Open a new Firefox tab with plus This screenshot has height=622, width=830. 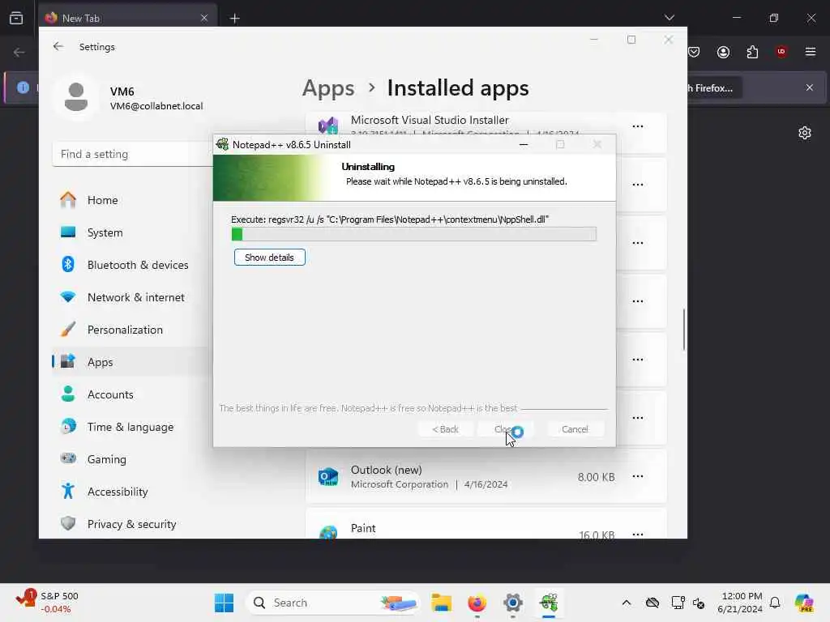[234, 19]
